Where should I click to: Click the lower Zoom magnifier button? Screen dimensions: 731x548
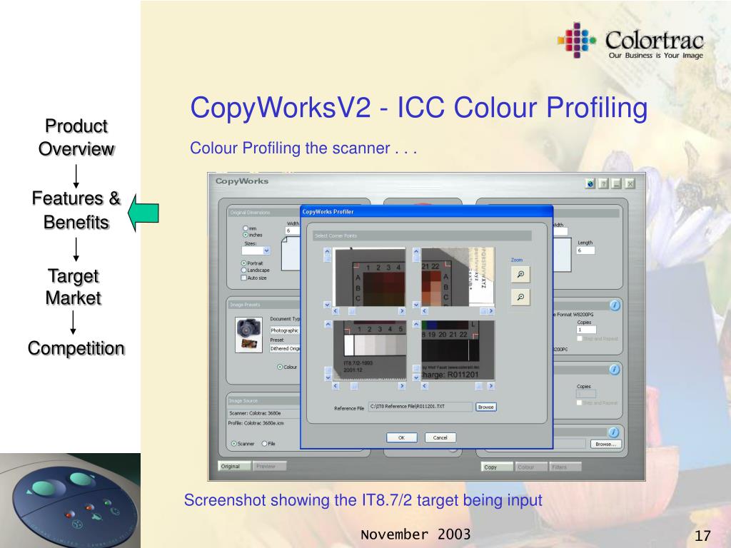click(520, 297)
